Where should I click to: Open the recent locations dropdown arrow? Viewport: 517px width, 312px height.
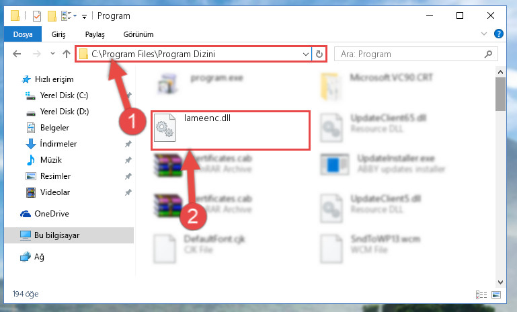[52, 53]
